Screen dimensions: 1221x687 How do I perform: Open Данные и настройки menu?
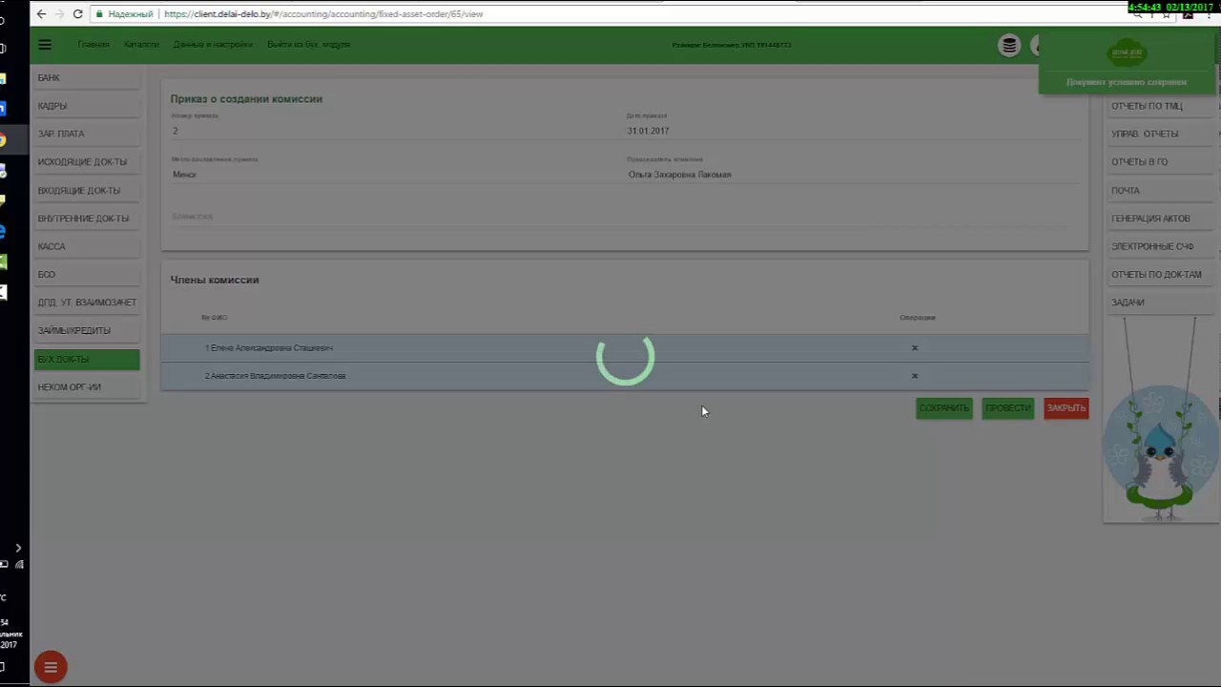[x=213, y=45]
